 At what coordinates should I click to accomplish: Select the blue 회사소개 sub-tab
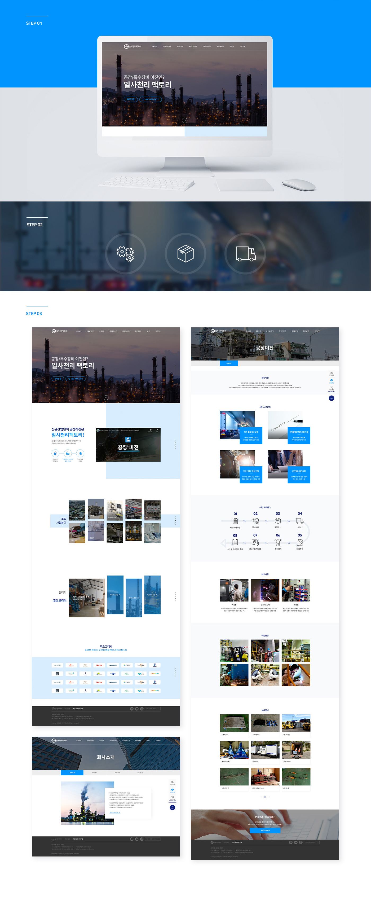click(x=72, y=772)
